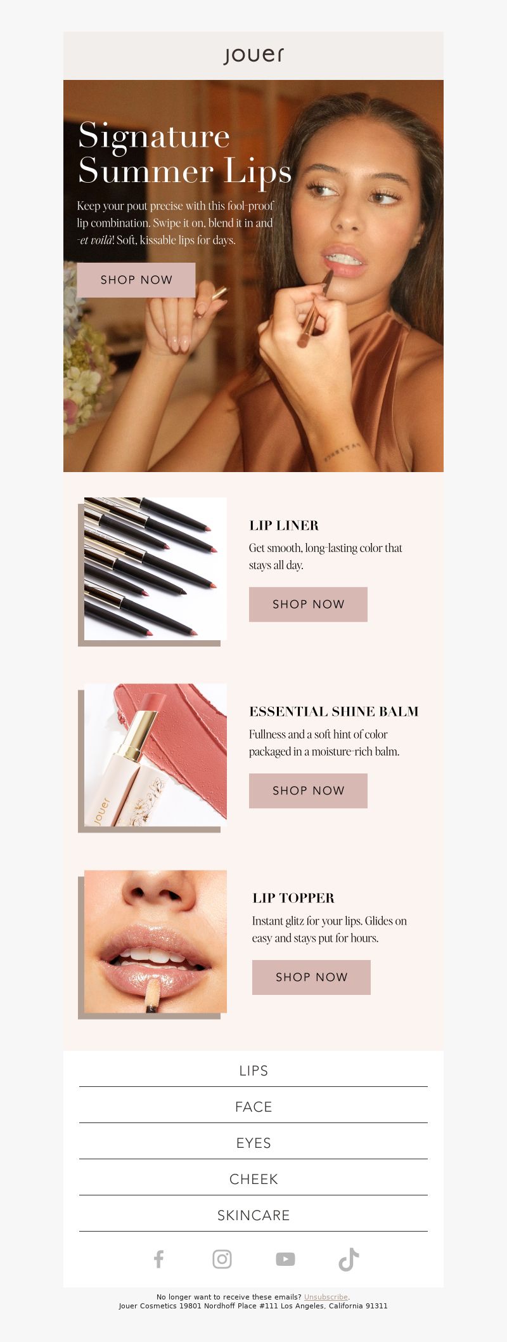Image resolution: width=507 pixels, height=1342 pixels.
Task: Open the Instagram icon in footer
Action: click(x=222, y=1259)
